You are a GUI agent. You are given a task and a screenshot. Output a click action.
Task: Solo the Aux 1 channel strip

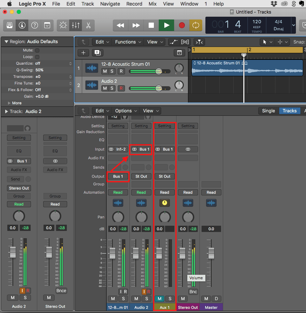[170, 299]
